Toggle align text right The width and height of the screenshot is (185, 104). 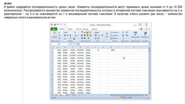click(87, 35)
